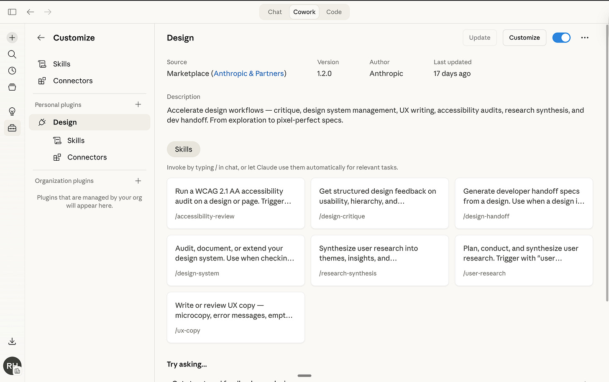Open the Anthropic & Partners link

248,73
